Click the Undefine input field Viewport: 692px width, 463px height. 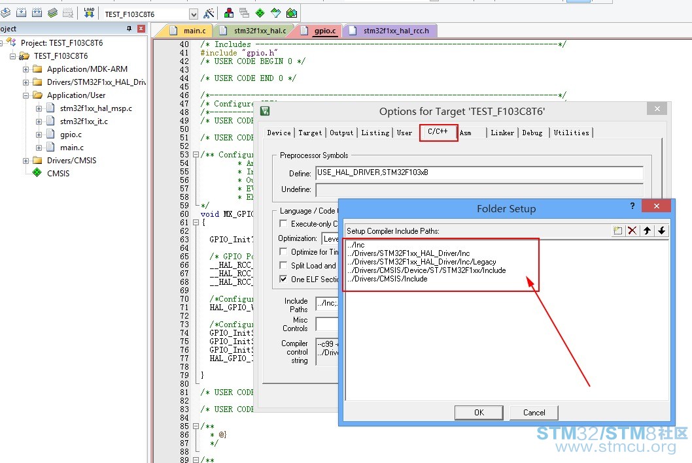(x=479, y=189)
